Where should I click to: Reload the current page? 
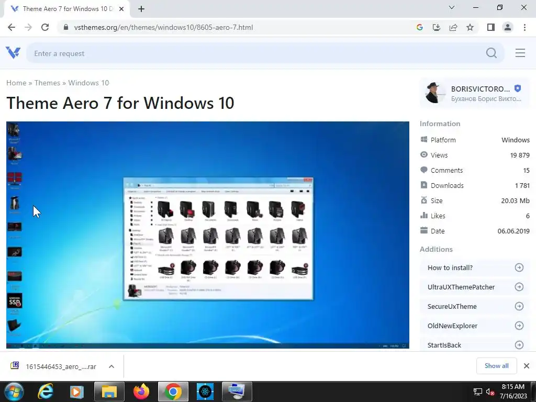(x=45, y=27)
